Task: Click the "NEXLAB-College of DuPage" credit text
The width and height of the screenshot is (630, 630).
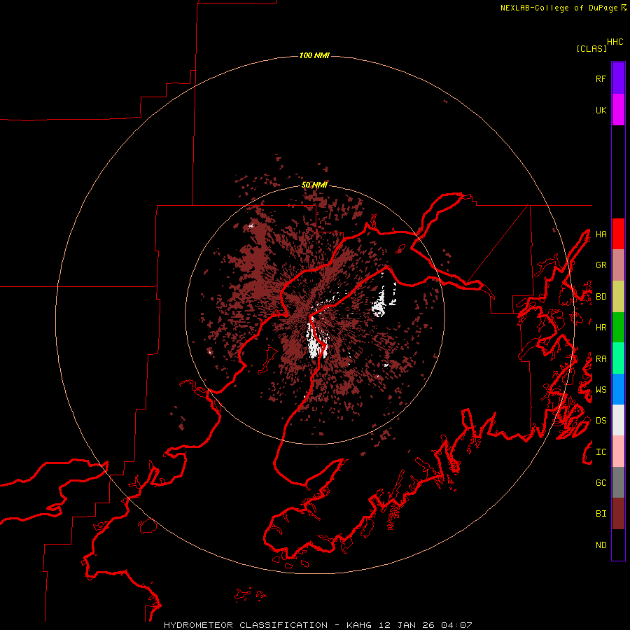Action: coord(559,8)
